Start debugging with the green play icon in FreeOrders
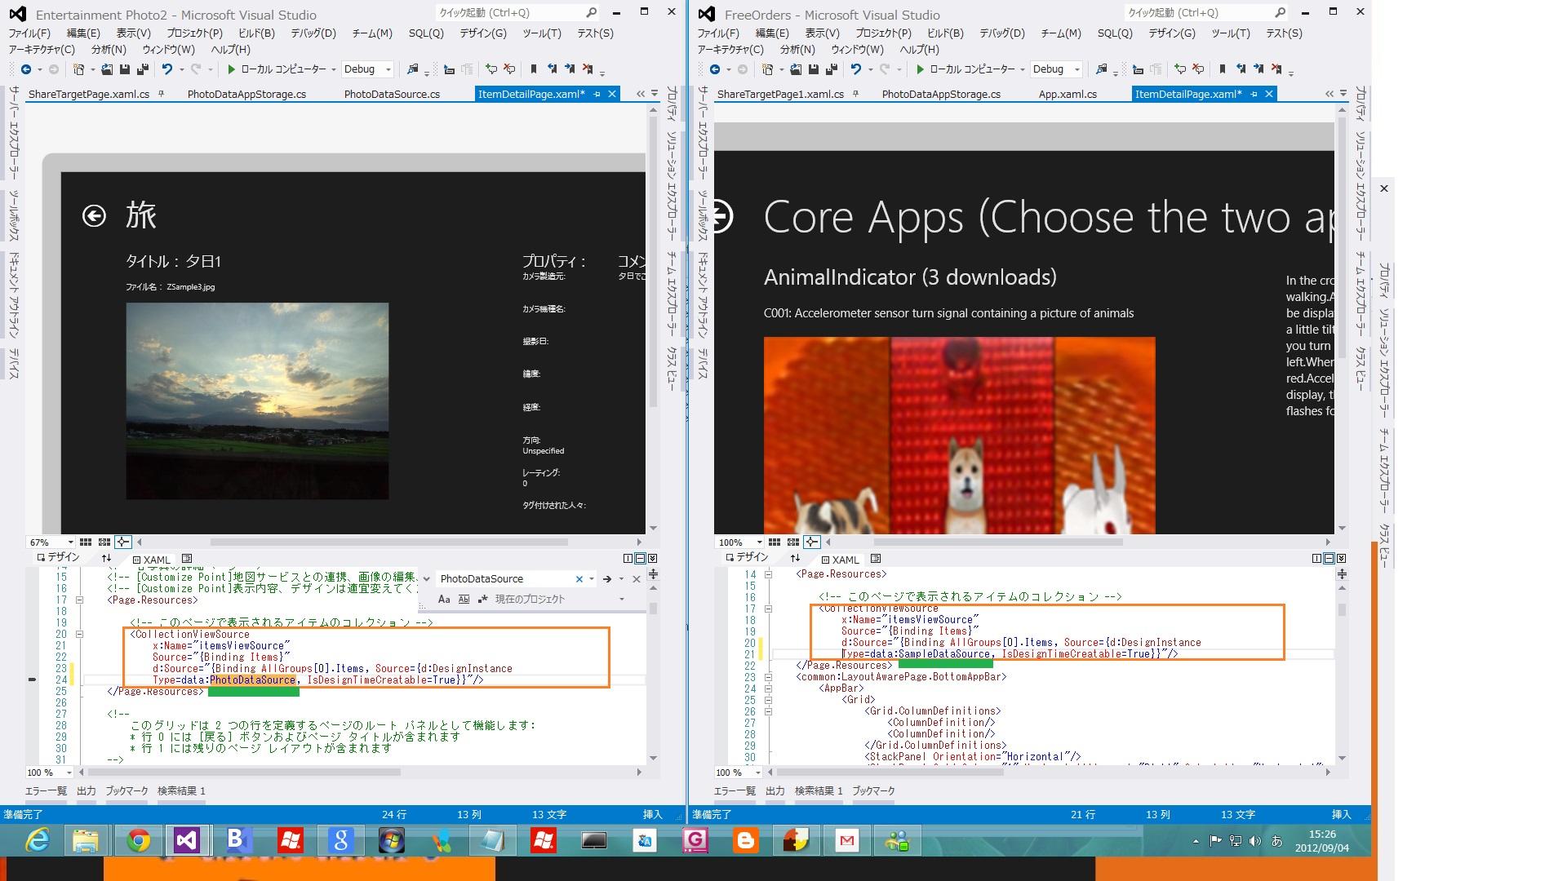This screenshot has height=881, width=1567. 920,69
